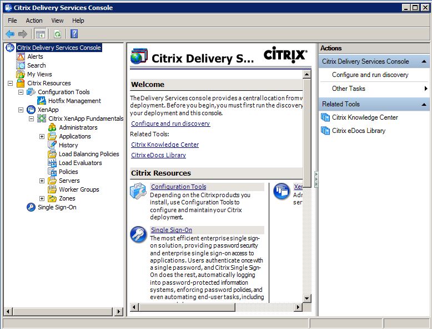Click the Forward arrow toolbar icon
Viewport: 432px width, 329px height.
(x=23, y=34)
